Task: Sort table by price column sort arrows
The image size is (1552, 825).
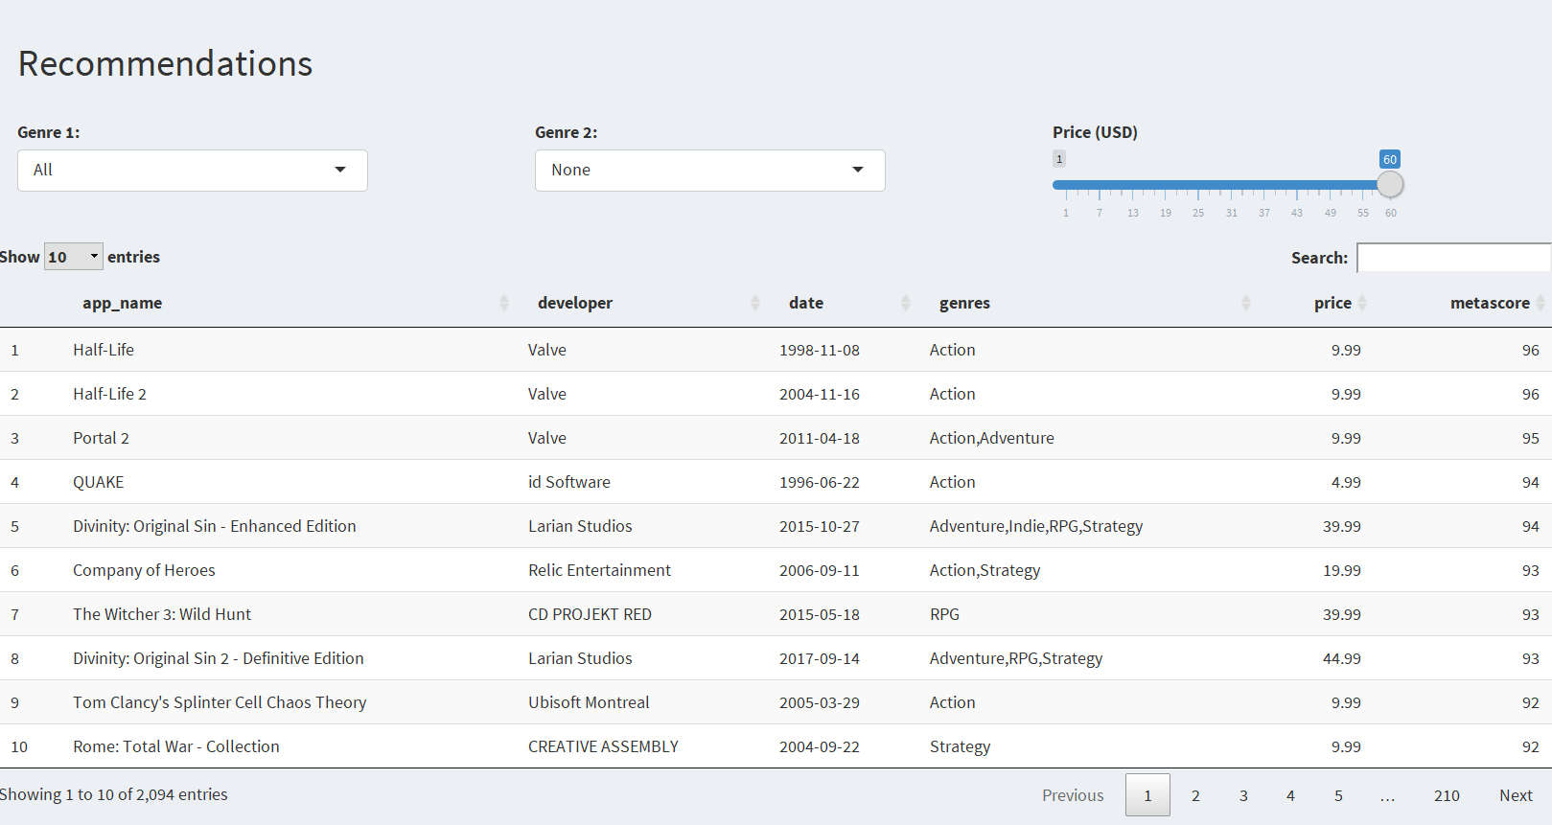Action: [x=1362, y=303]
